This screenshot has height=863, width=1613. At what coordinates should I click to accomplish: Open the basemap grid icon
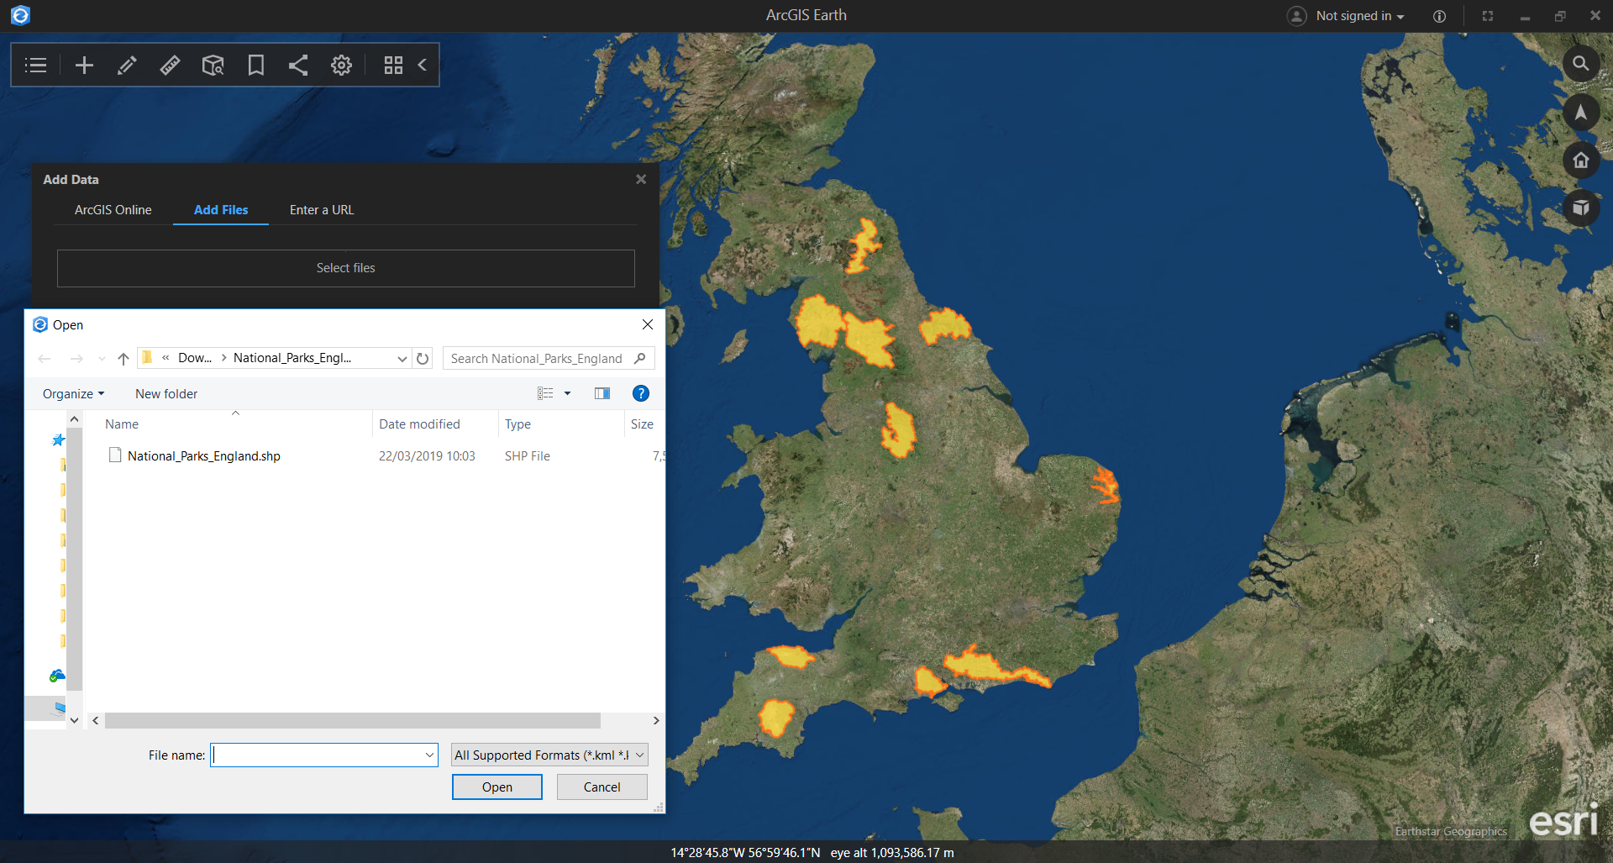[393, 66]
